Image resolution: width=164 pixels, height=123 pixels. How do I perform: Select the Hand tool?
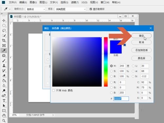tap(4, 115)
